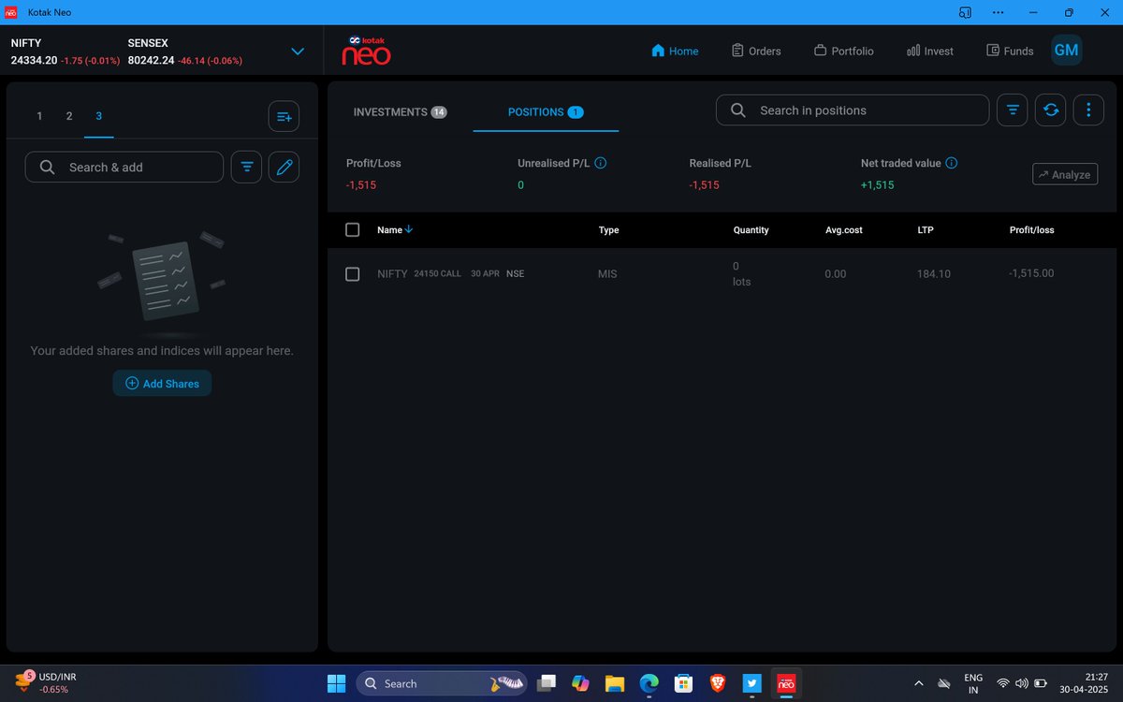Launch Microsoft Edge from taskbar
Screen dimensions: 1123x702
click(x=649, y=683)
